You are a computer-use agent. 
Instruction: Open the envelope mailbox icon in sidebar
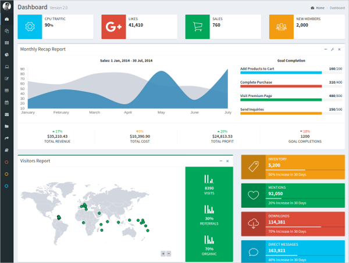[x=6, y=115]
